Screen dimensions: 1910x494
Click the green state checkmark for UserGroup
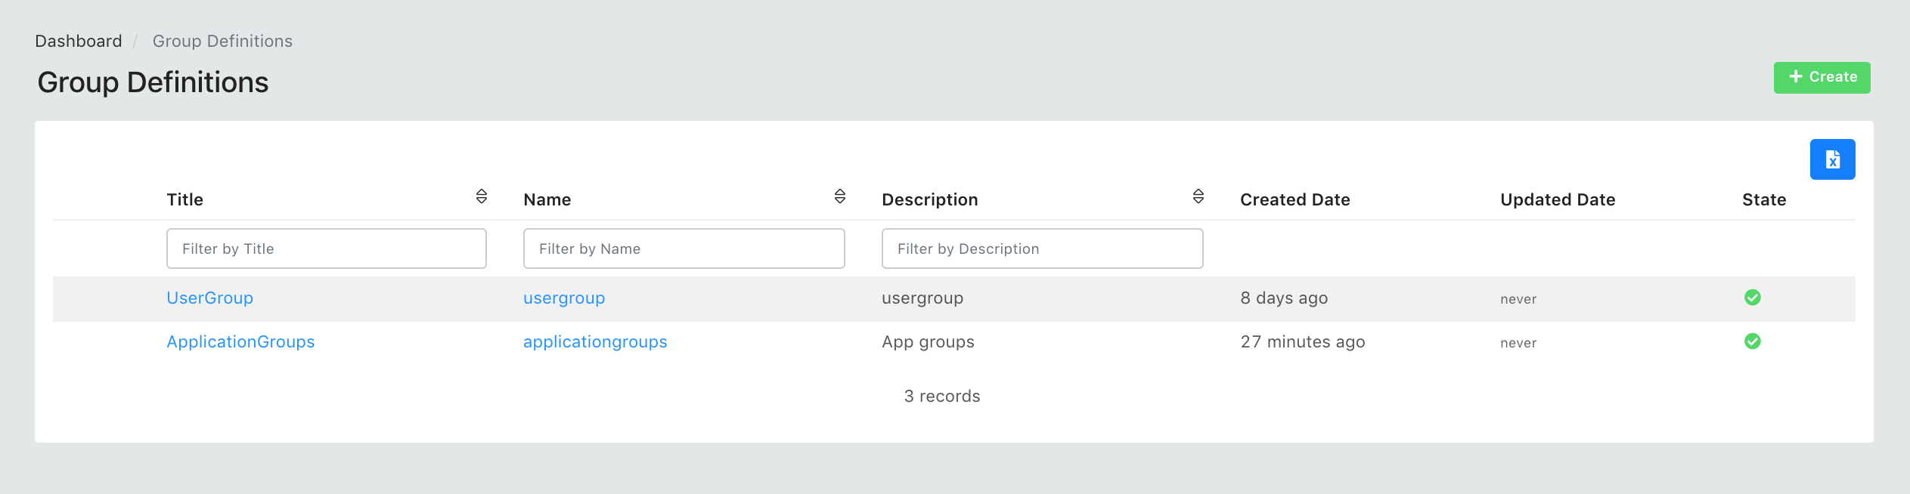point(1752,298)
